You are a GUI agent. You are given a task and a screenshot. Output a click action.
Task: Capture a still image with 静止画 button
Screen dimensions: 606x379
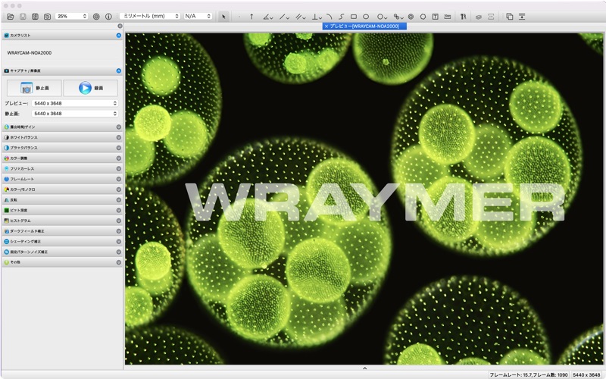34,88
